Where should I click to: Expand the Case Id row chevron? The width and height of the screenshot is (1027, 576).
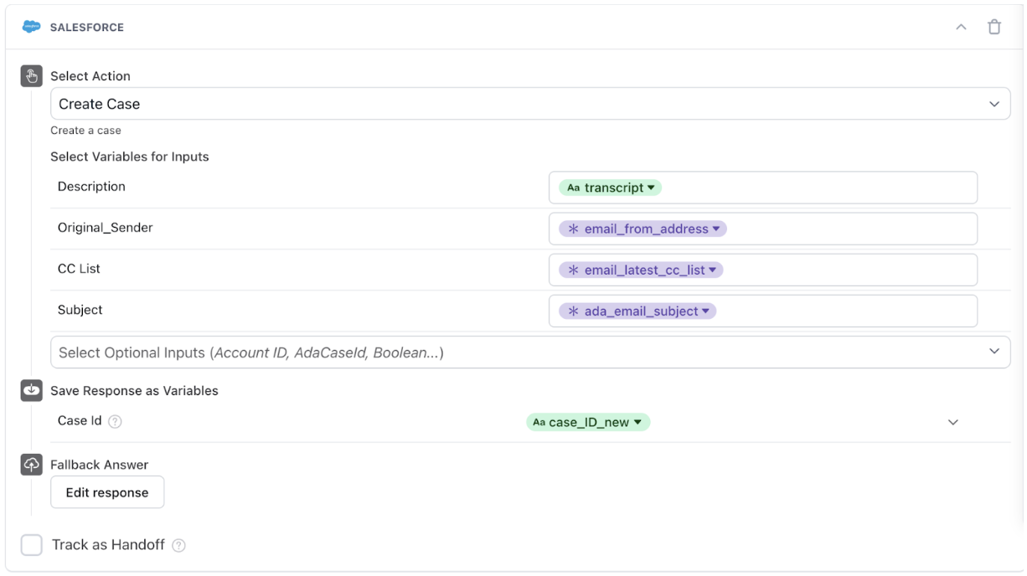[952, 423]
